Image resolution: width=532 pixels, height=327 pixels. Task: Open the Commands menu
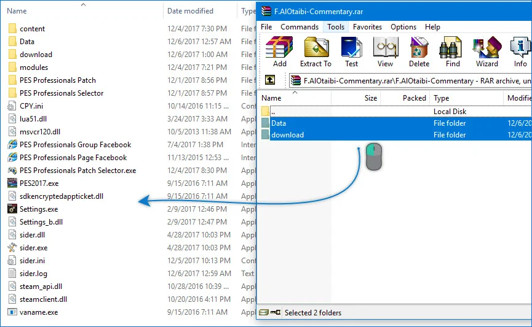click(x=300, y=27)
